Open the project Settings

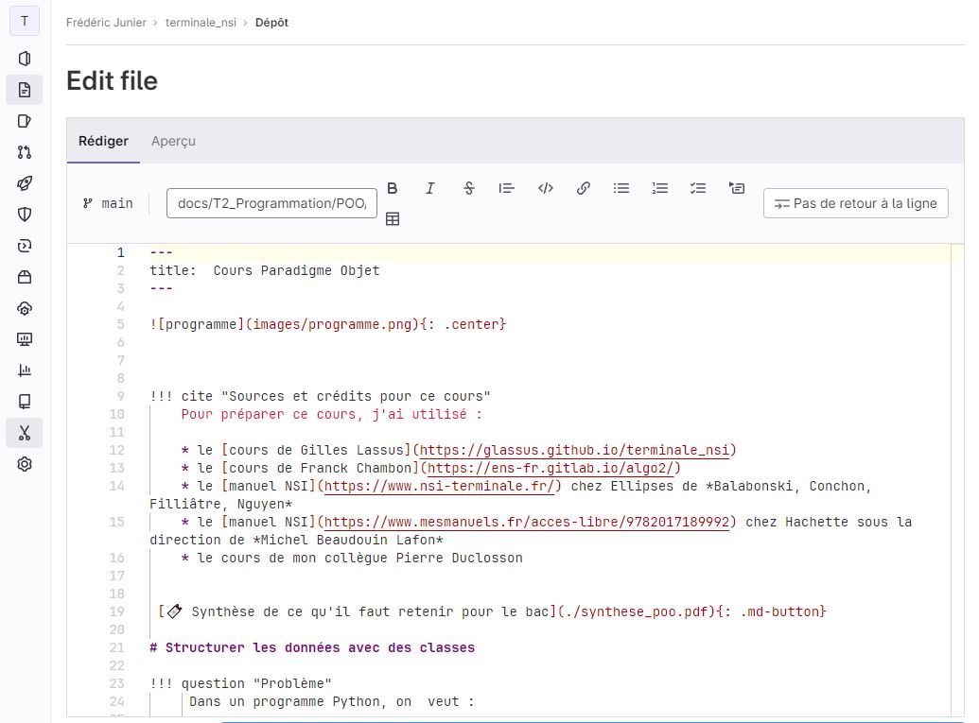24,464
